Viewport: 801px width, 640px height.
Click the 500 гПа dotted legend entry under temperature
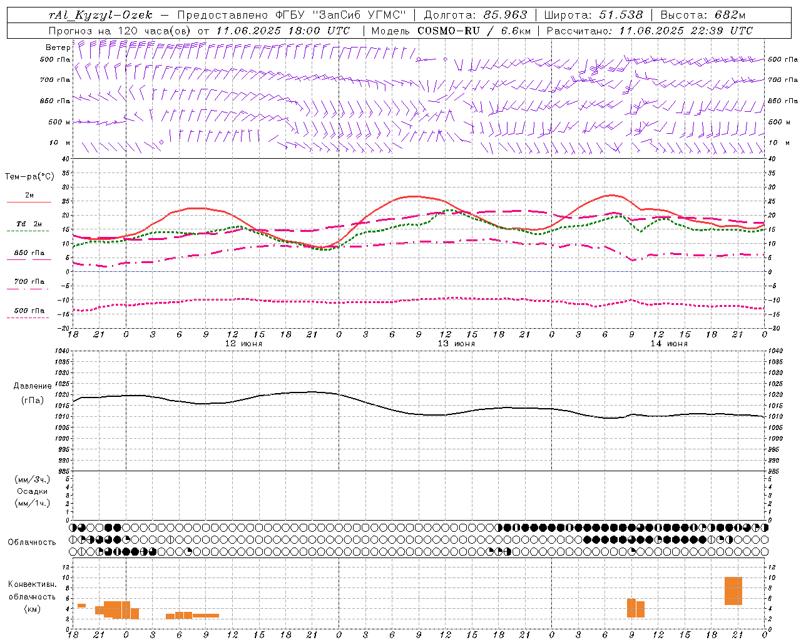[x=29, y=311]
